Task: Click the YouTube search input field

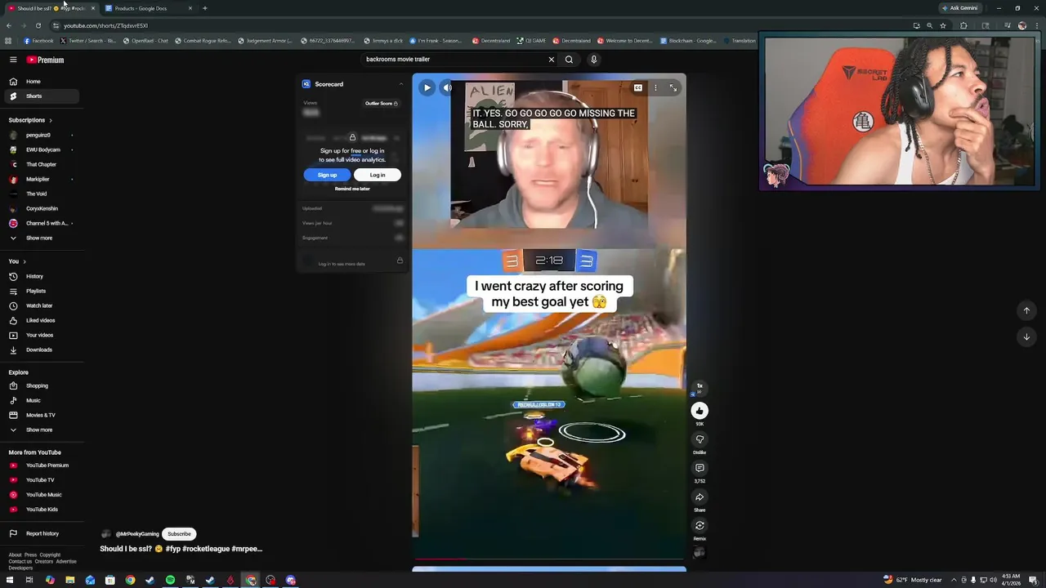Action: pyautogui.click(x=454, y=59)
